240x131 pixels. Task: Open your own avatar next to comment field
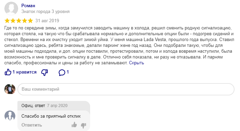(10, 89)
